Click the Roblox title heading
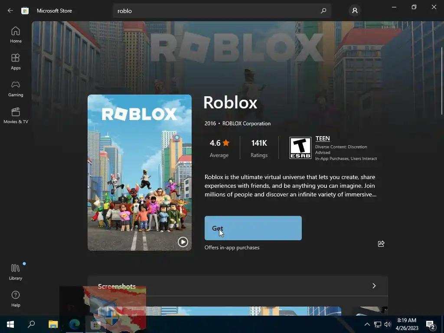Image resolution: width=444 pixels, height=333 pixels. tap(230, 102)
